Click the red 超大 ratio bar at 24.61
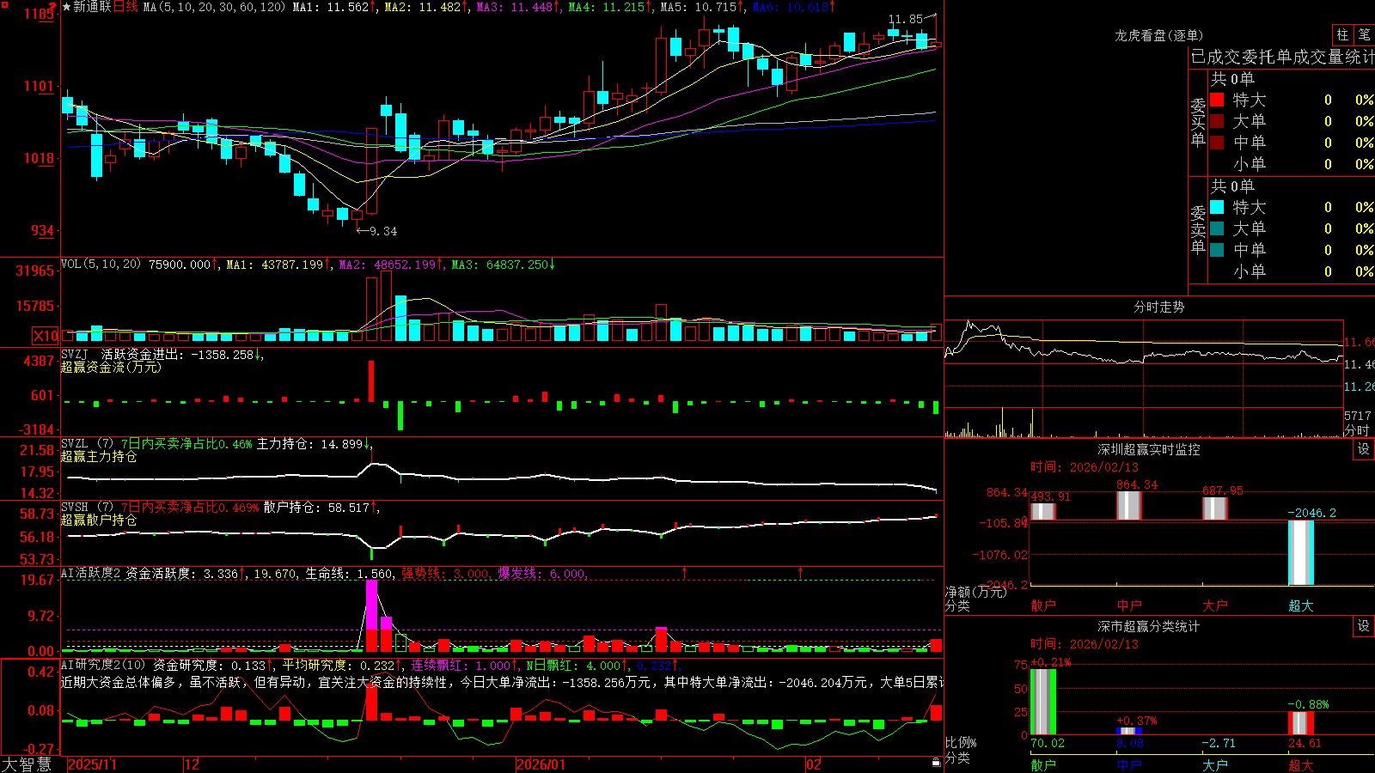Image resolution: width=1375 pixels, height=773 pixels. pos(1301,723)
